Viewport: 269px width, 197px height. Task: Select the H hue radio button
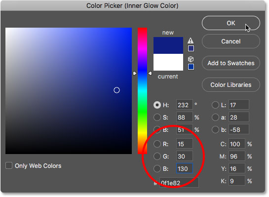click(x=157, y=105)
